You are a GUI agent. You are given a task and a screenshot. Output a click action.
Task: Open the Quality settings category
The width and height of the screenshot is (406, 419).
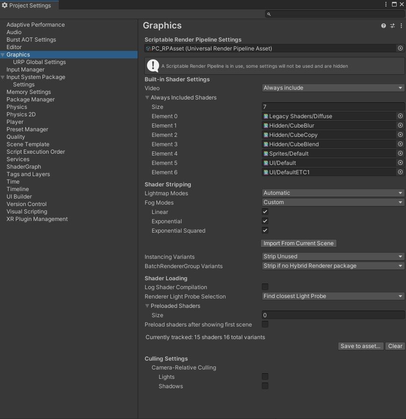pyautogui.click(x=15, y=137)
